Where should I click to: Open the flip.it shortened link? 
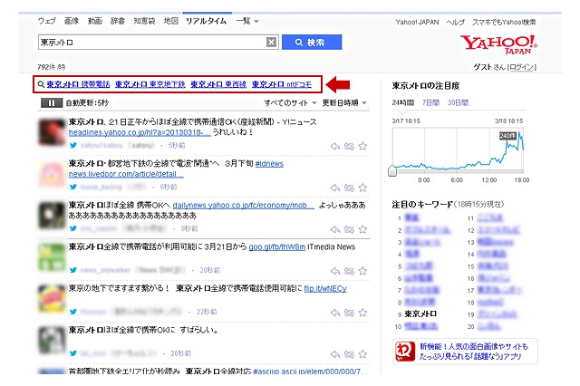coord(325,288)
